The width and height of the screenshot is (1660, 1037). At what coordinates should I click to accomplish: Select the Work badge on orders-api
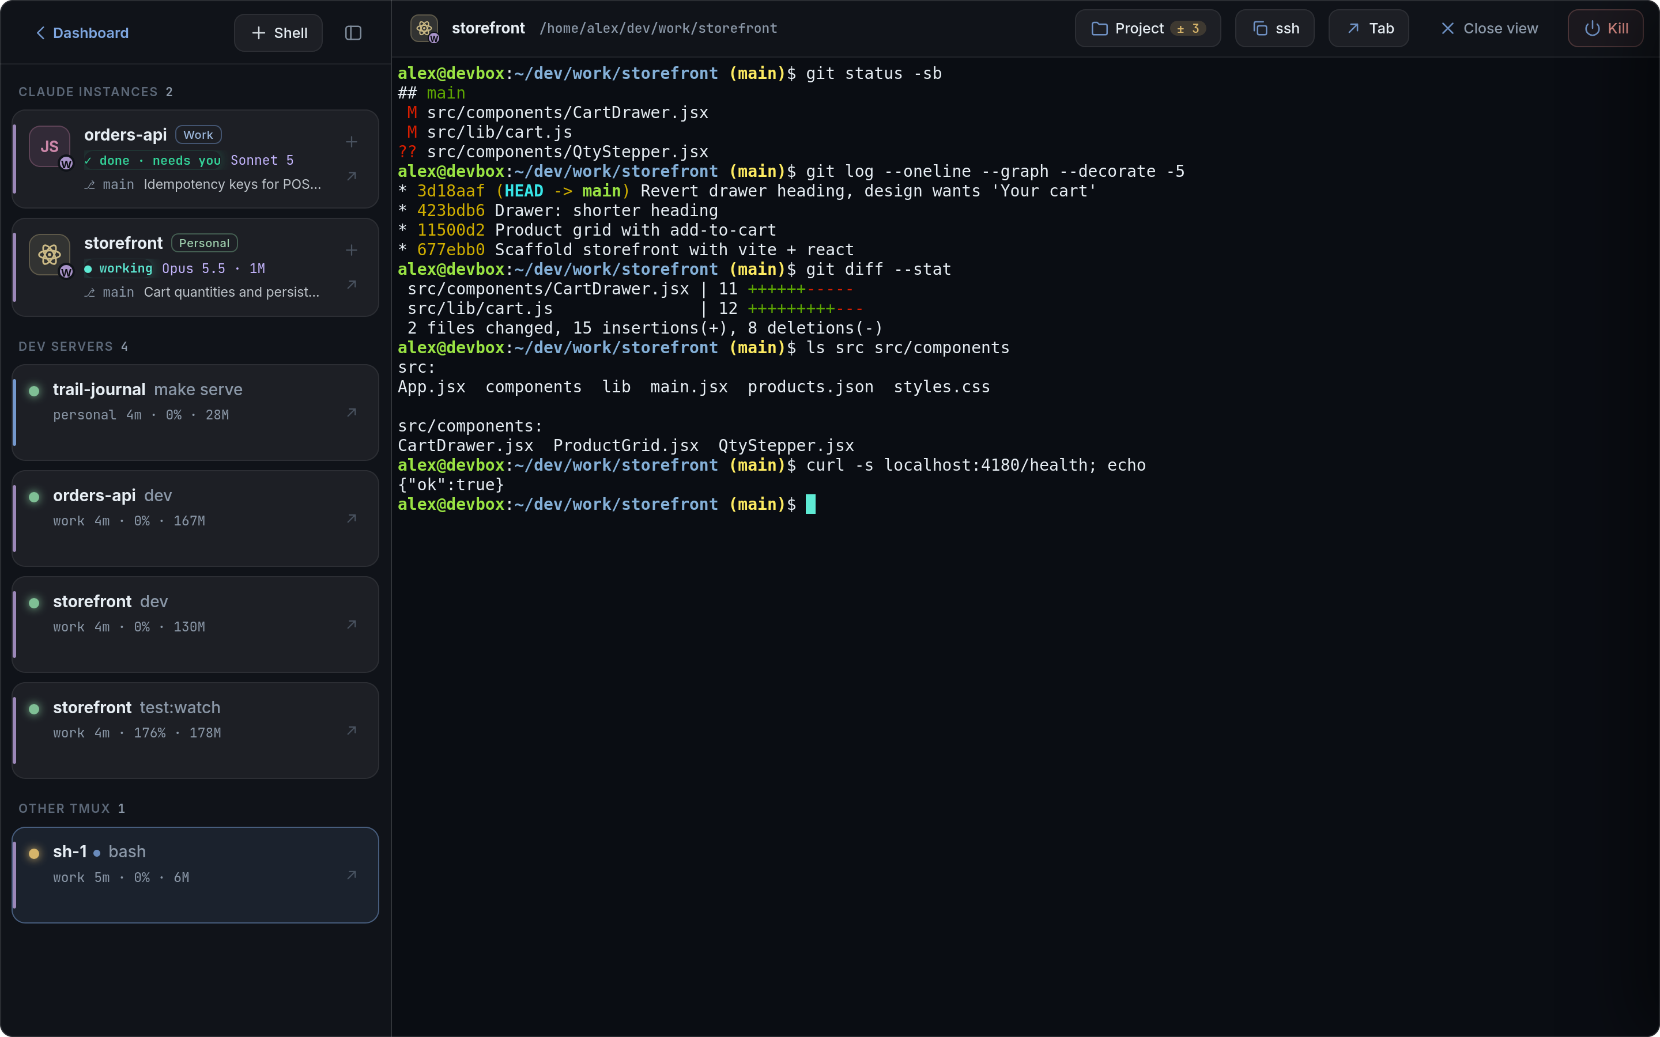point(198,135)
